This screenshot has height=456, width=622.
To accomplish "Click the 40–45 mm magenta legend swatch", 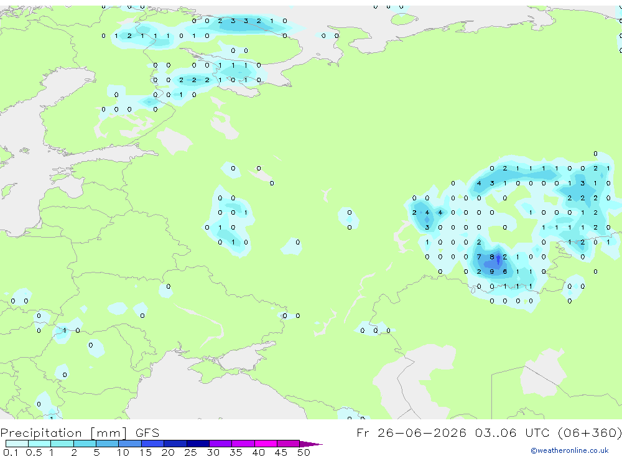I will point(266,444).
